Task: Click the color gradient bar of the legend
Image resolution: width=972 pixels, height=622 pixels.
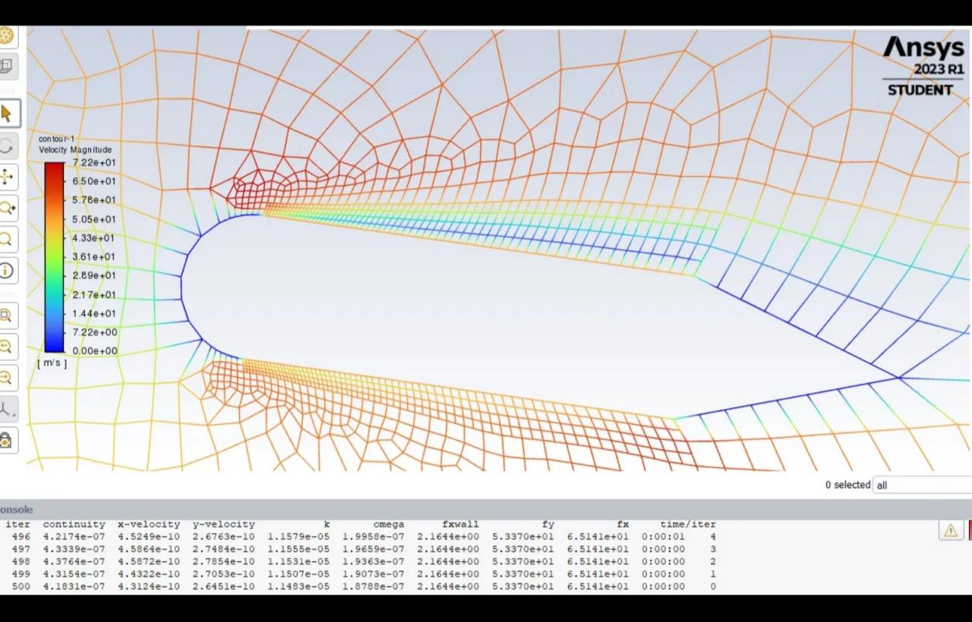Action: (x=54, y=257)
